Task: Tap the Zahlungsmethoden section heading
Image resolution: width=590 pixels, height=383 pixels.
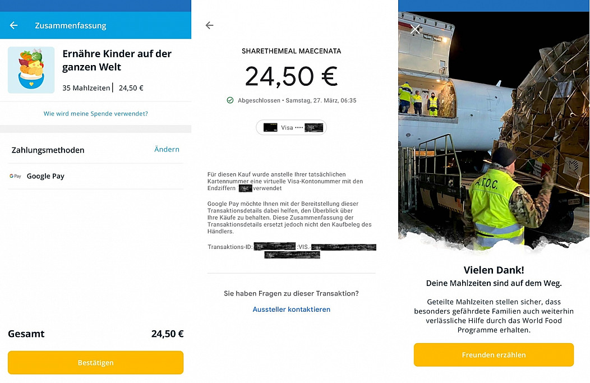Action: pos(48,150)
